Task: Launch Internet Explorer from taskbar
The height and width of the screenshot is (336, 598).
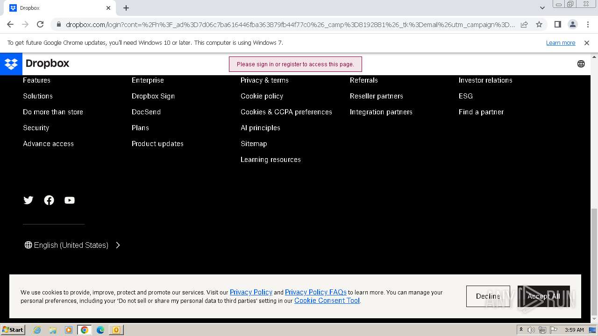Action: pyautogui.click(x=37, y=330)
